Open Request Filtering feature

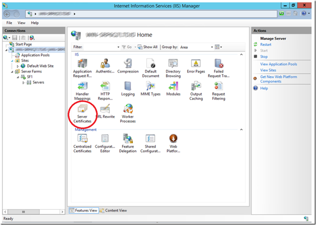point(219,91)
